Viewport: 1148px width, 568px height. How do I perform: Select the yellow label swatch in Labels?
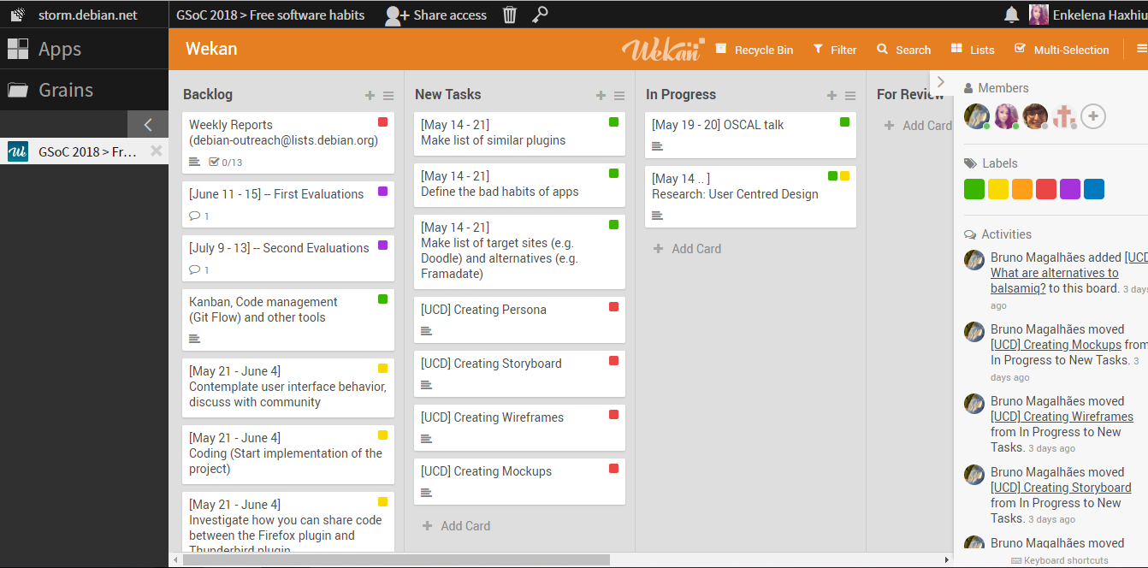click(x=998, y=189)
